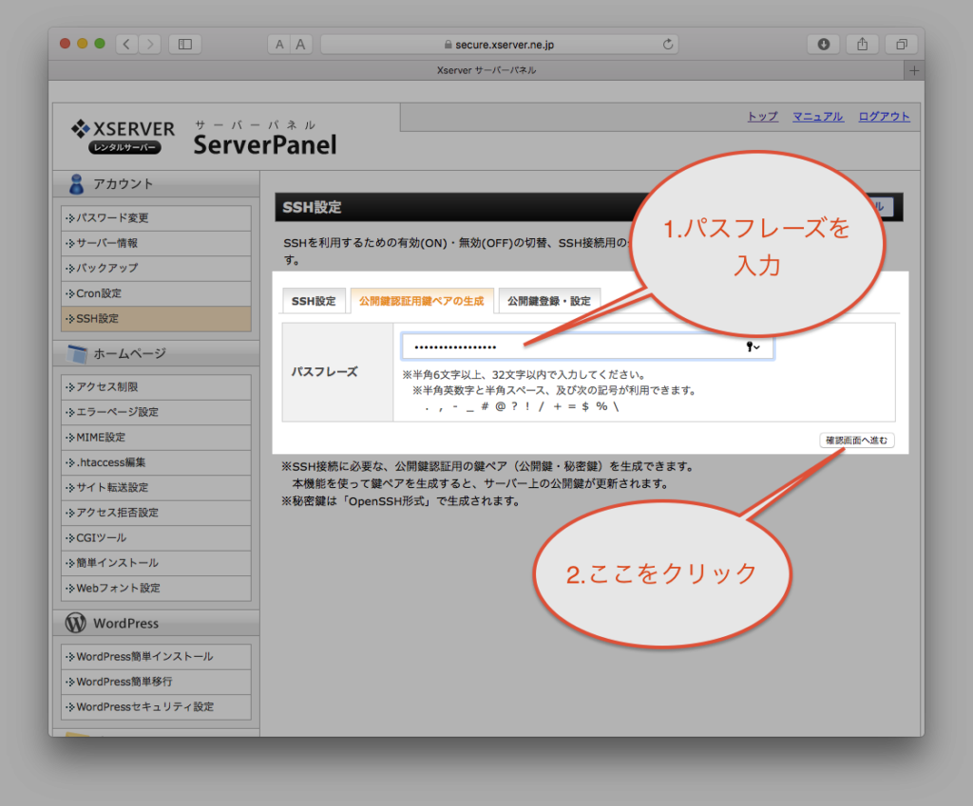Open .htaccess編集 in the sidebar

click(x=157, y=462)
